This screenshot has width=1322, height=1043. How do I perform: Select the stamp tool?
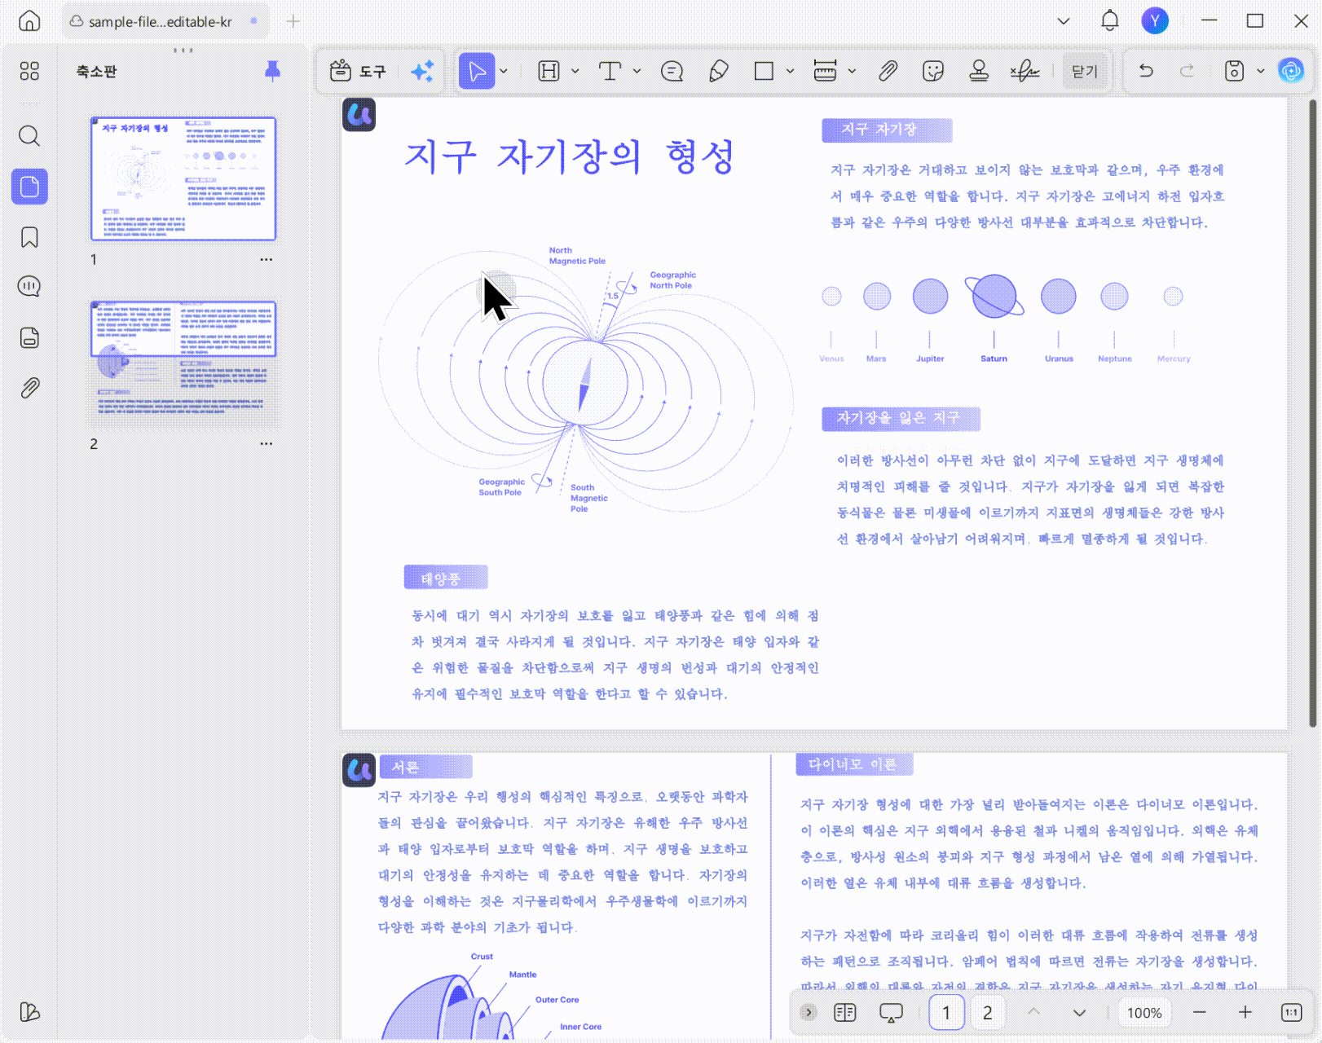tap(979, 72)
